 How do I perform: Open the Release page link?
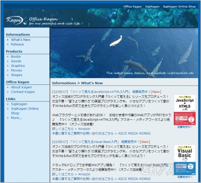point(18,44)
